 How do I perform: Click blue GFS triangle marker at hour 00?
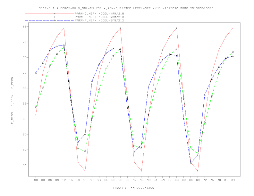(36, 73)
